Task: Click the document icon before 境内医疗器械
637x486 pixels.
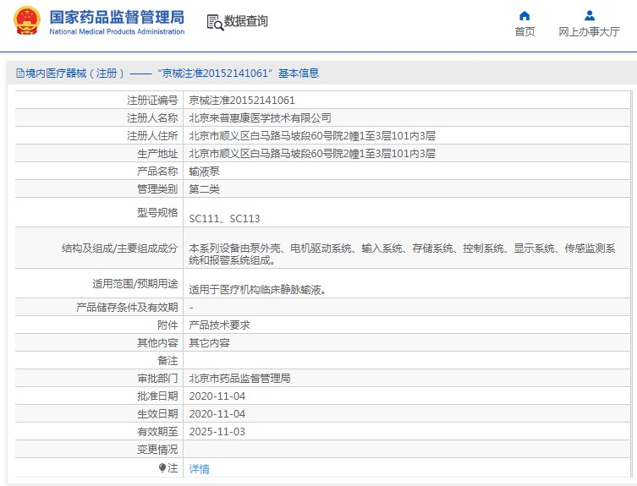Action: tap(20, 73)
